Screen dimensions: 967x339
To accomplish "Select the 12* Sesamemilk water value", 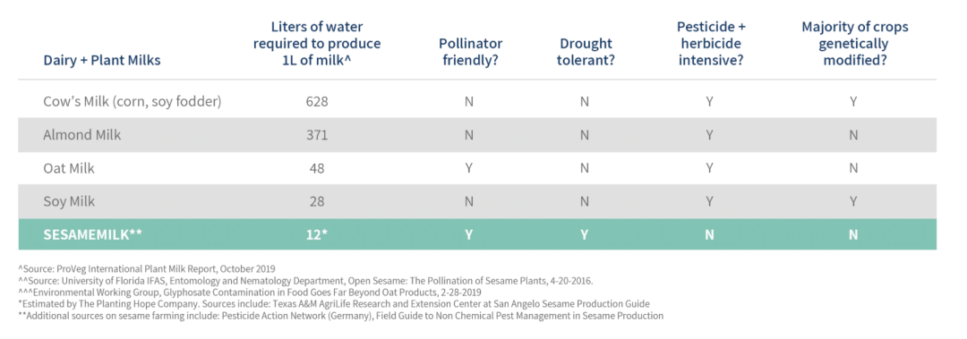I will [x=316, y=235].
